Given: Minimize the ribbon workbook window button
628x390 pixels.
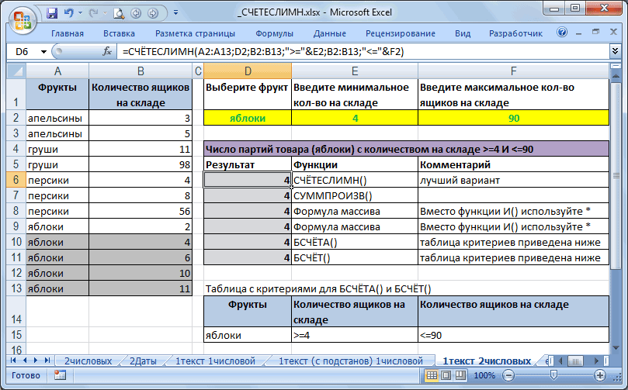Looking at the screenshot, I should [x=579, y=33].
